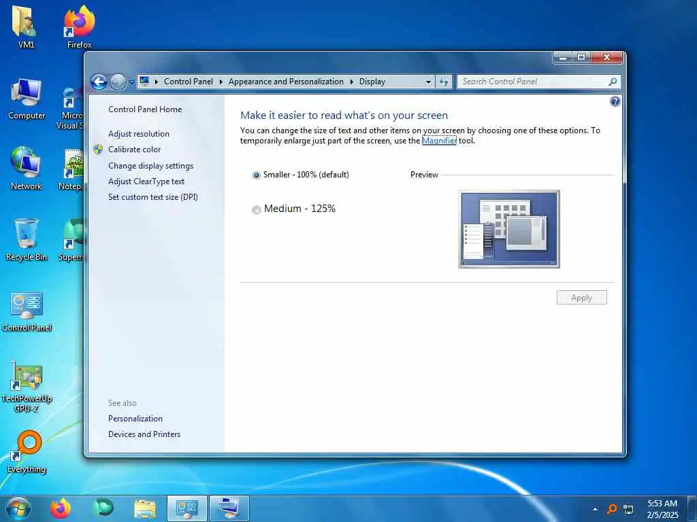The height and width of the screenshot is (522, 697).
Task: Maximize the Display control panel window
Action: tap(581, 57)
